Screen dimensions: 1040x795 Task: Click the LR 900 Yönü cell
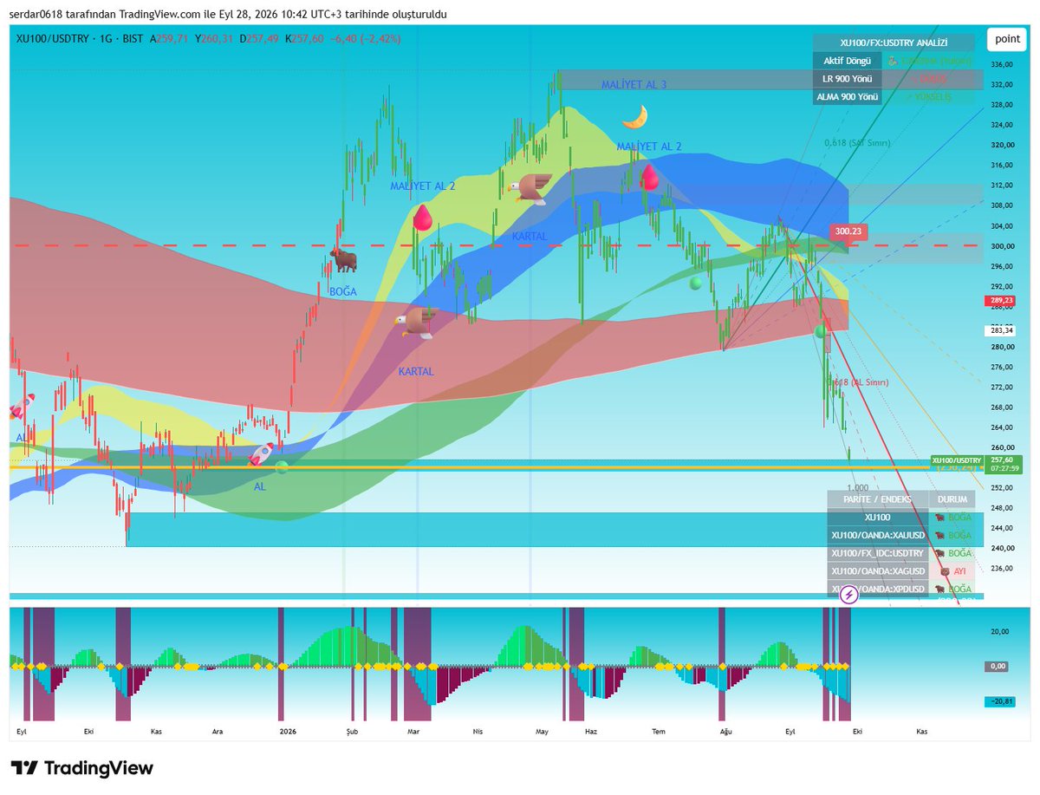click(848, 79)
